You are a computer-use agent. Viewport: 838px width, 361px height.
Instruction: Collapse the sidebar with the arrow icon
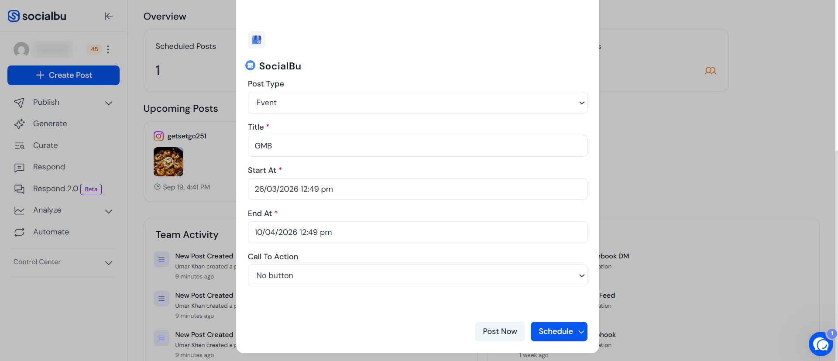click(109, 16)
